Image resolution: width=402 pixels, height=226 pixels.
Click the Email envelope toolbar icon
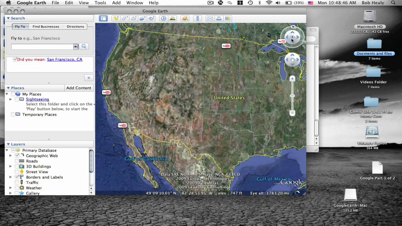pyautogui.click(x=210, y=19)
